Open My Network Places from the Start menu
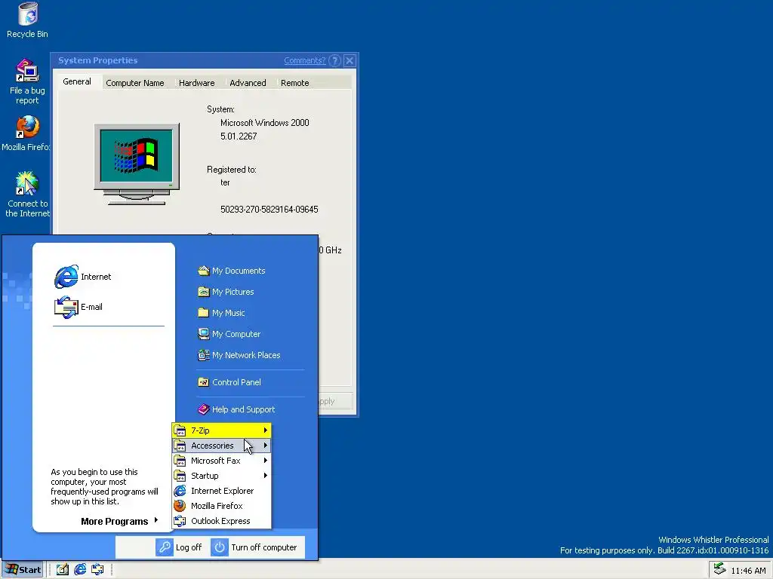773x579 pixels. [239, 355]
